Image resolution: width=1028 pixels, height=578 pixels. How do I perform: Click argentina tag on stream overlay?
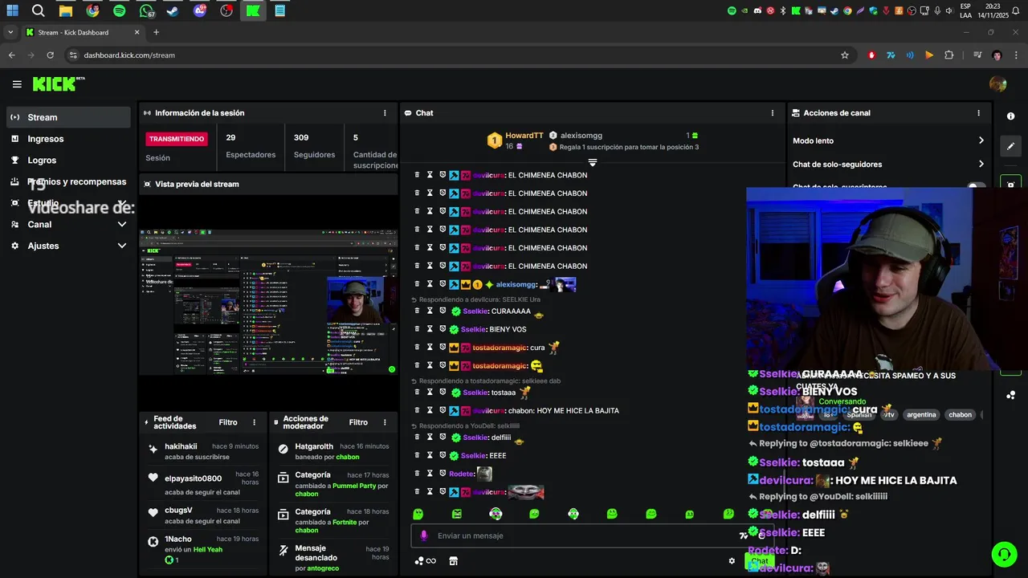pyautogui.click(x=921, y=415)
